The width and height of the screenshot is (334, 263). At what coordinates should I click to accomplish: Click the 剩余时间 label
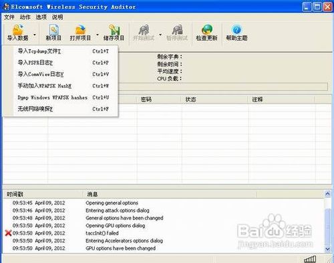170,64
